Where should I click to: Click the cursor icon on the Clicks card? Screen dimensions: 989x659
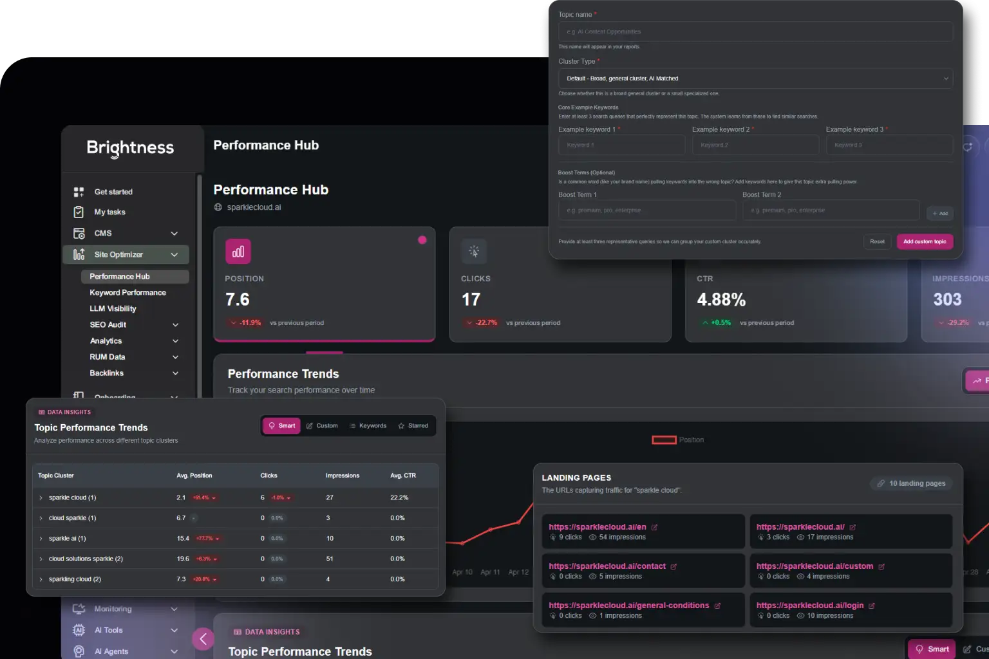coord(474,252)
